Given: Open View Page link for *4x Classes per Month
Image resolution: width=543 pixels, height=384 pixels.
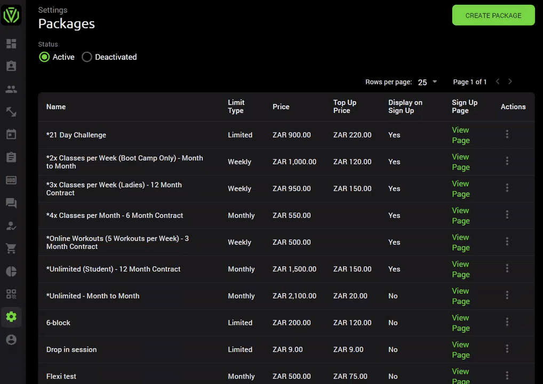Looking at the screenshot, I should tap(460, 215).
